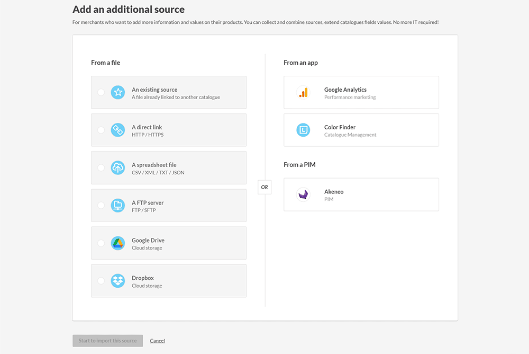This screenshot has height=354, width=529.
Task: Click the 'A FTP server' title text
Action: click(148, 202)
